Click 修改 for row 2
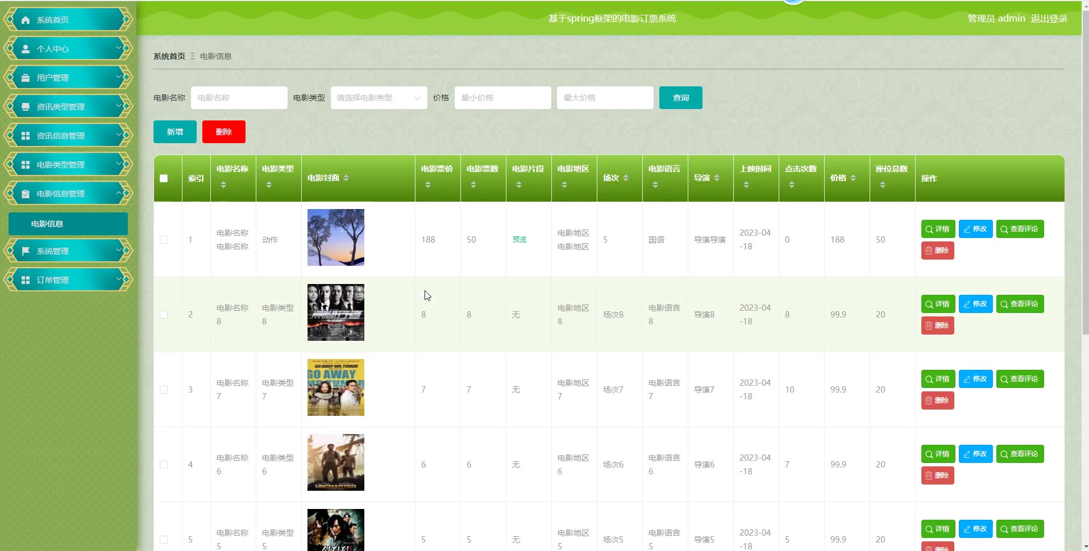Image resolution: width=1089 pixels, height=551 pixels. tap(975, 304)
